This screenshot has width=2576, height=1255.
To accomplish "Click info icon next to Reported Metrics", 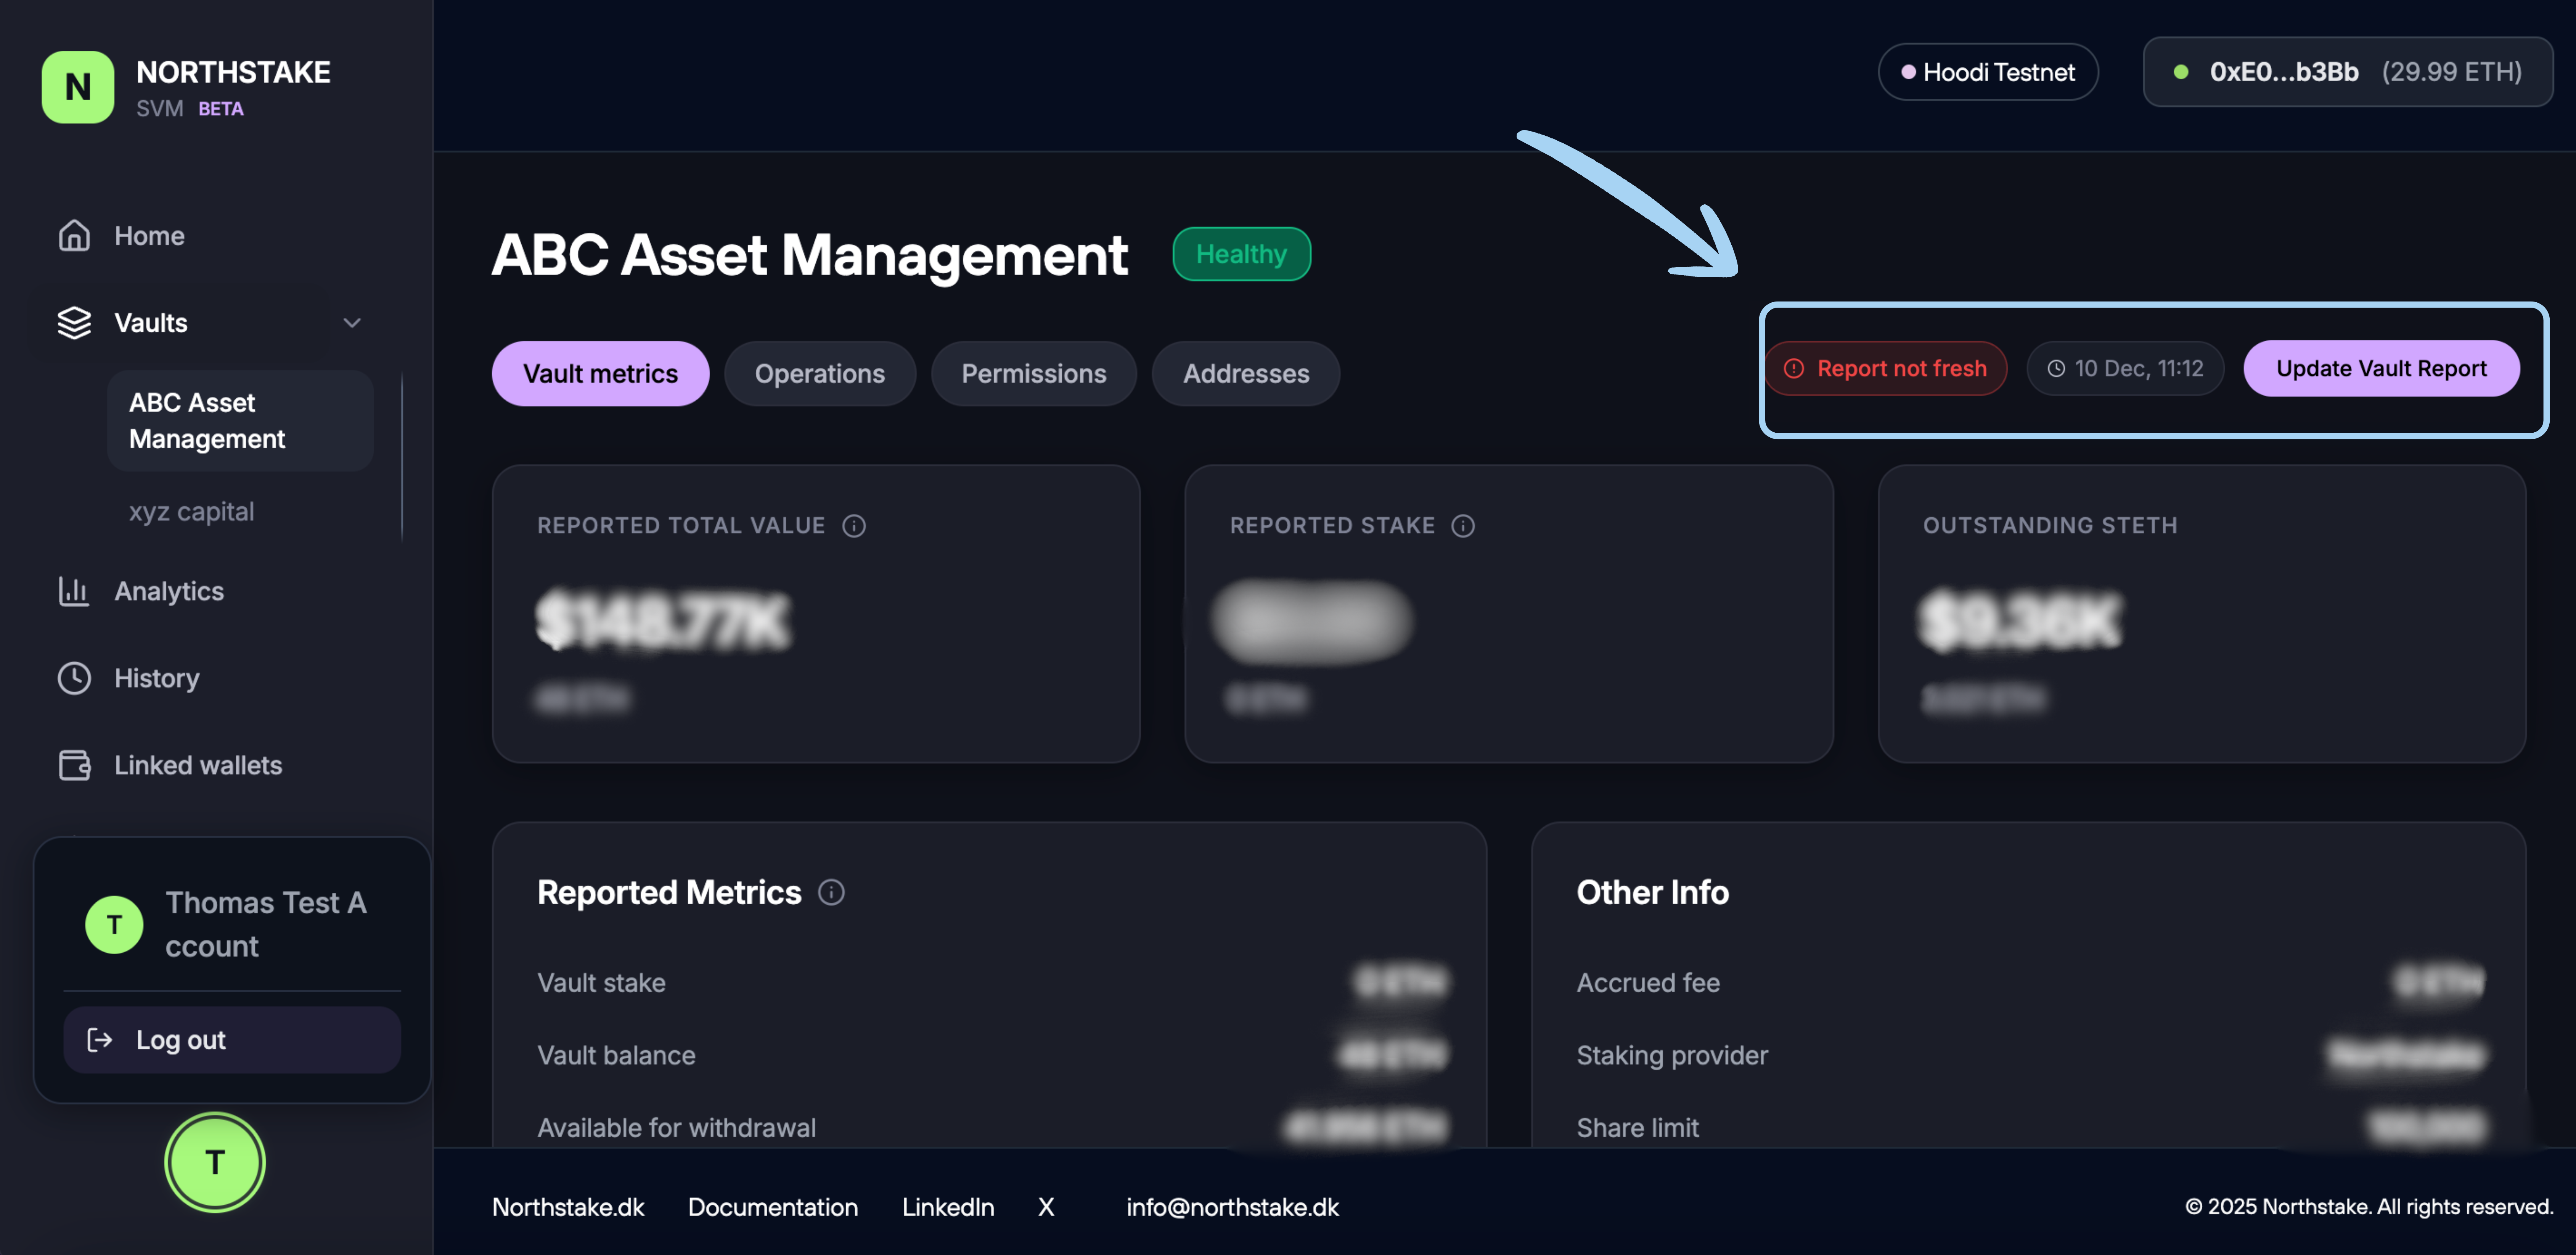I will [x=831, y=892].
